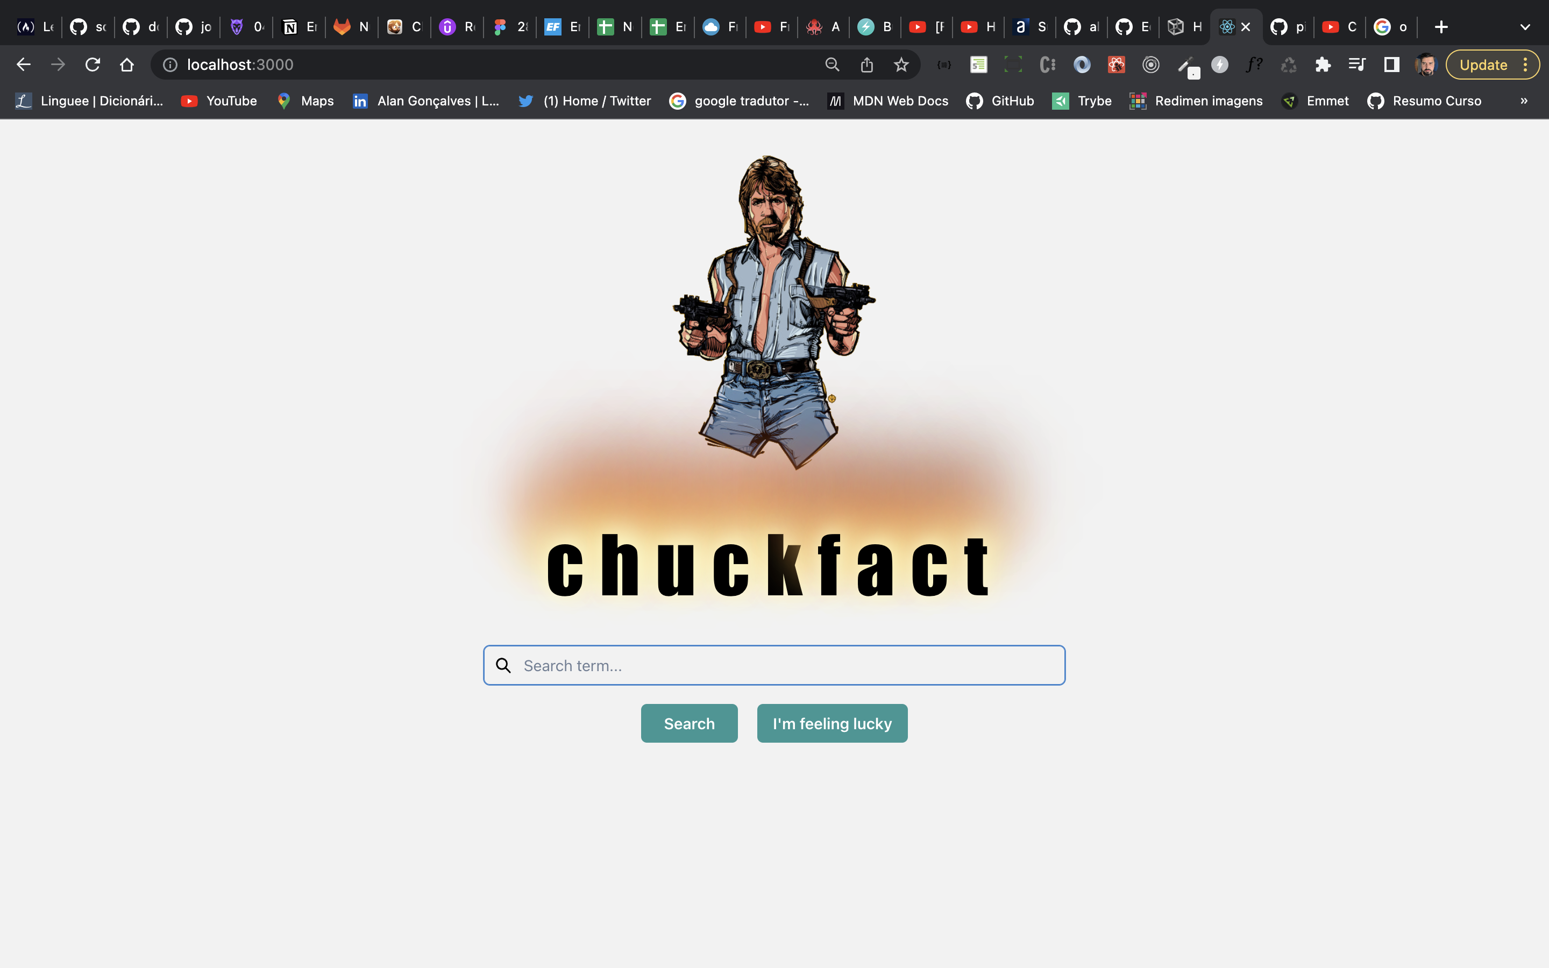
Task: Click the I'm feeling lucky button
Action: pyautogui.click(x=832, y=723)
